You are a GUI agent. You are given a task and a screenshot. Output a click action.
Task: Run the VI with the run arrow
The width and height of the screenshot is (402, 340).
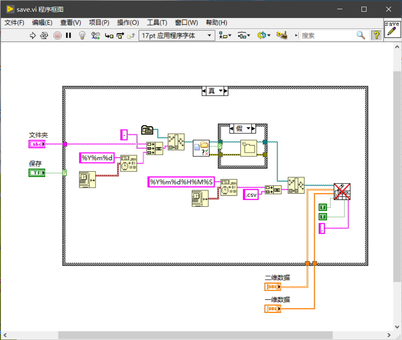[33, 35]
